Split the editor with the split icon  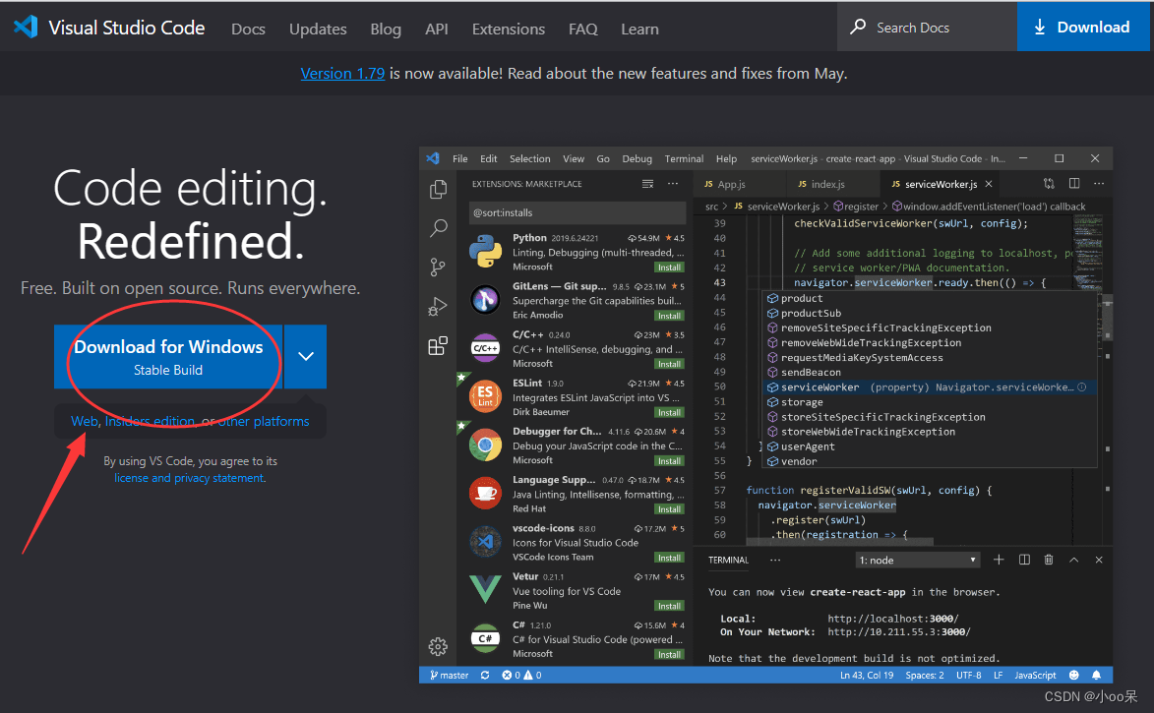click(1074, 184)
